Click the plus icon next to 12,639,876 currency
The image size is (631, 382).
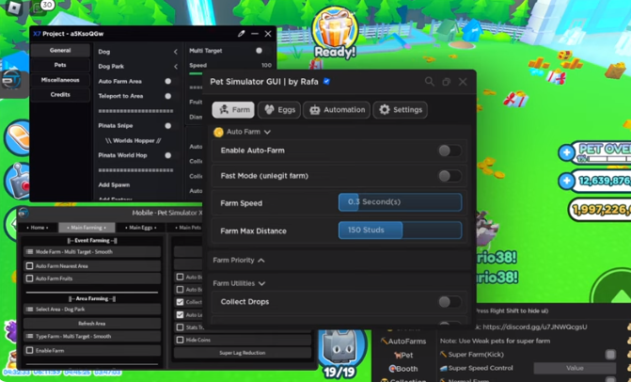point(567,181)
